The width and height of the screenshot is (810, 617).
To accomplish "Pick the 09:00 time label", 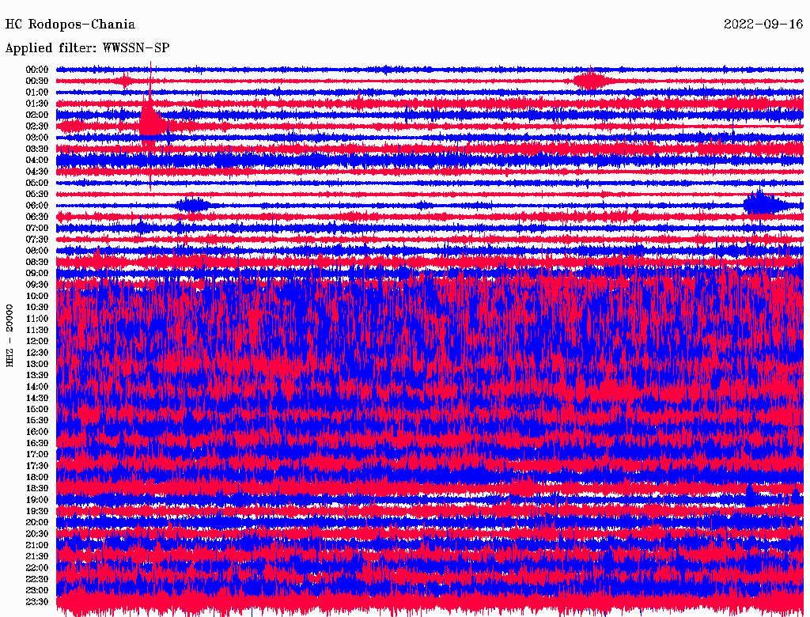I will (x=37, y=273).
